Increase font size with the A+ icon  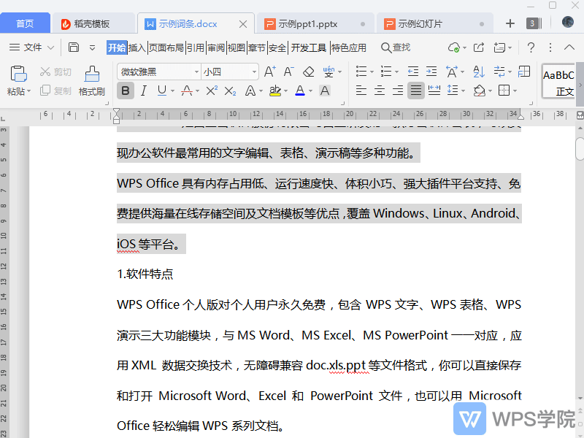(269, 72)
